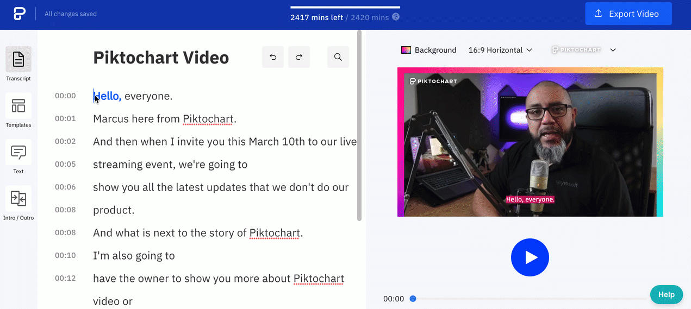Click the 00:00 transcript timestamp
Screen dimensions: 691x309
(65, 96)
